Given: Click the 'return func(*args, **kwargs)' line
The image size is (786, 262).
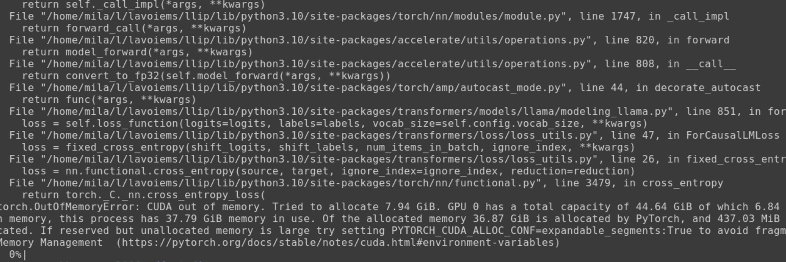Looking at the screenshot, I should click(x=109, y=100).
